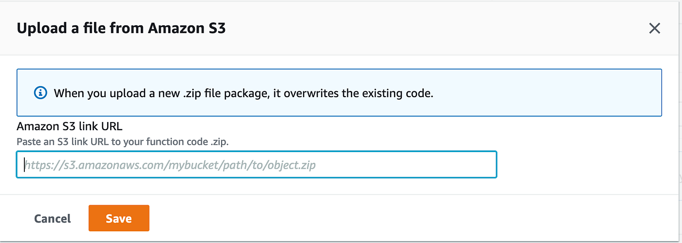682x243 pixels.
Task: Click the empty footer area right of Save
Action: [390, 219]
